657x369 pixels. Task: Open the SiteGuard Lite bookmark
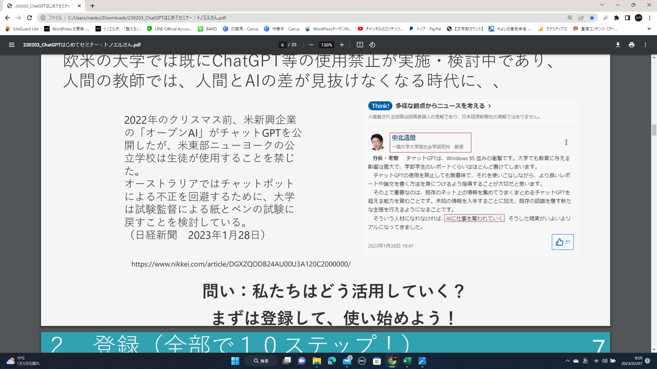coord(22,29)
